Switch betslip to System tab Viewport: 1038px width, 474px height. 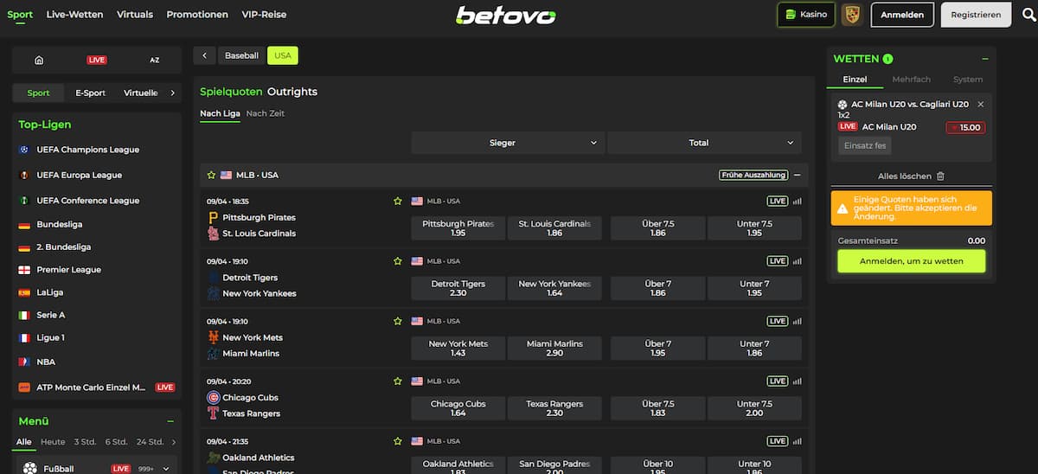(x=968, y=80)
